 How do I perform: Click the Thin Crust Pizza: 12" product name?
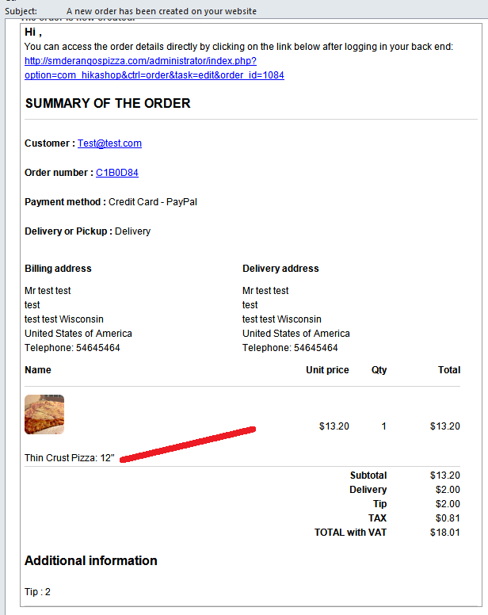click(70, 458)
